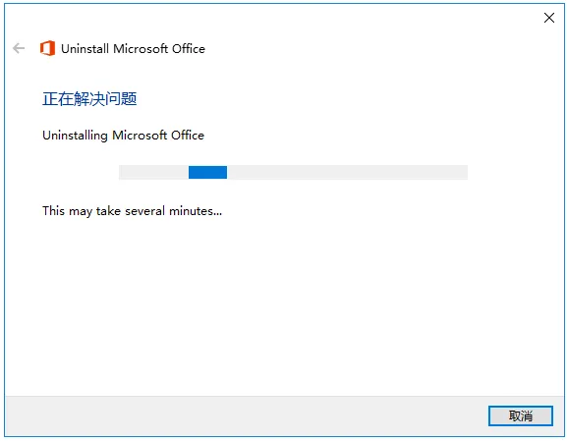The height and width of the screenshot is (441, 567).
Task: Click the word "Microsoft" in the window title
Action: click(x=140, y=49)
